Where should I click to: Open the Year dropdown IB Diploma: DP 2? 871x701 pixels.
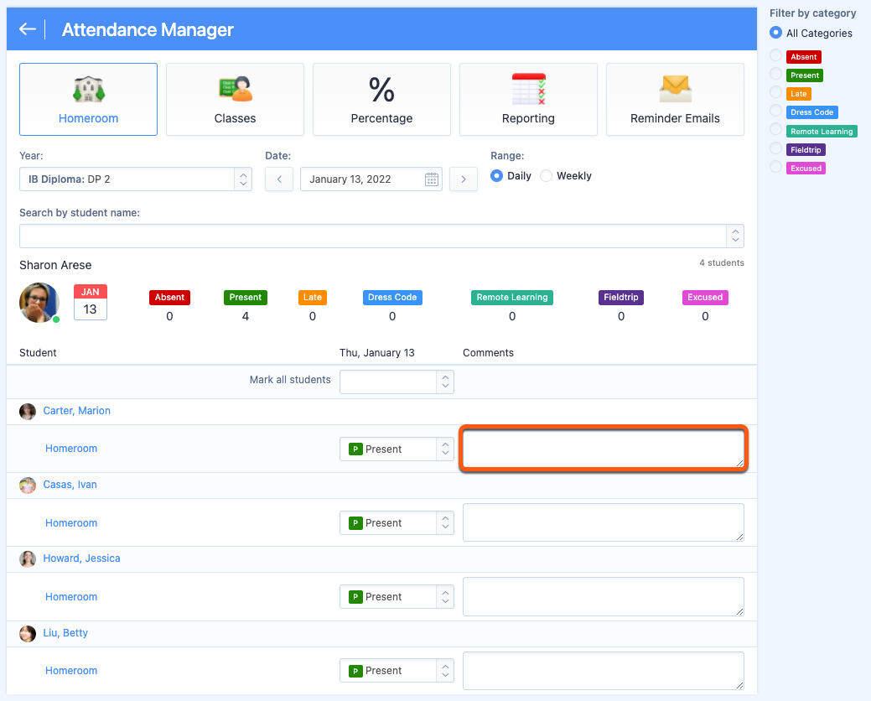[x=136, y=179]
